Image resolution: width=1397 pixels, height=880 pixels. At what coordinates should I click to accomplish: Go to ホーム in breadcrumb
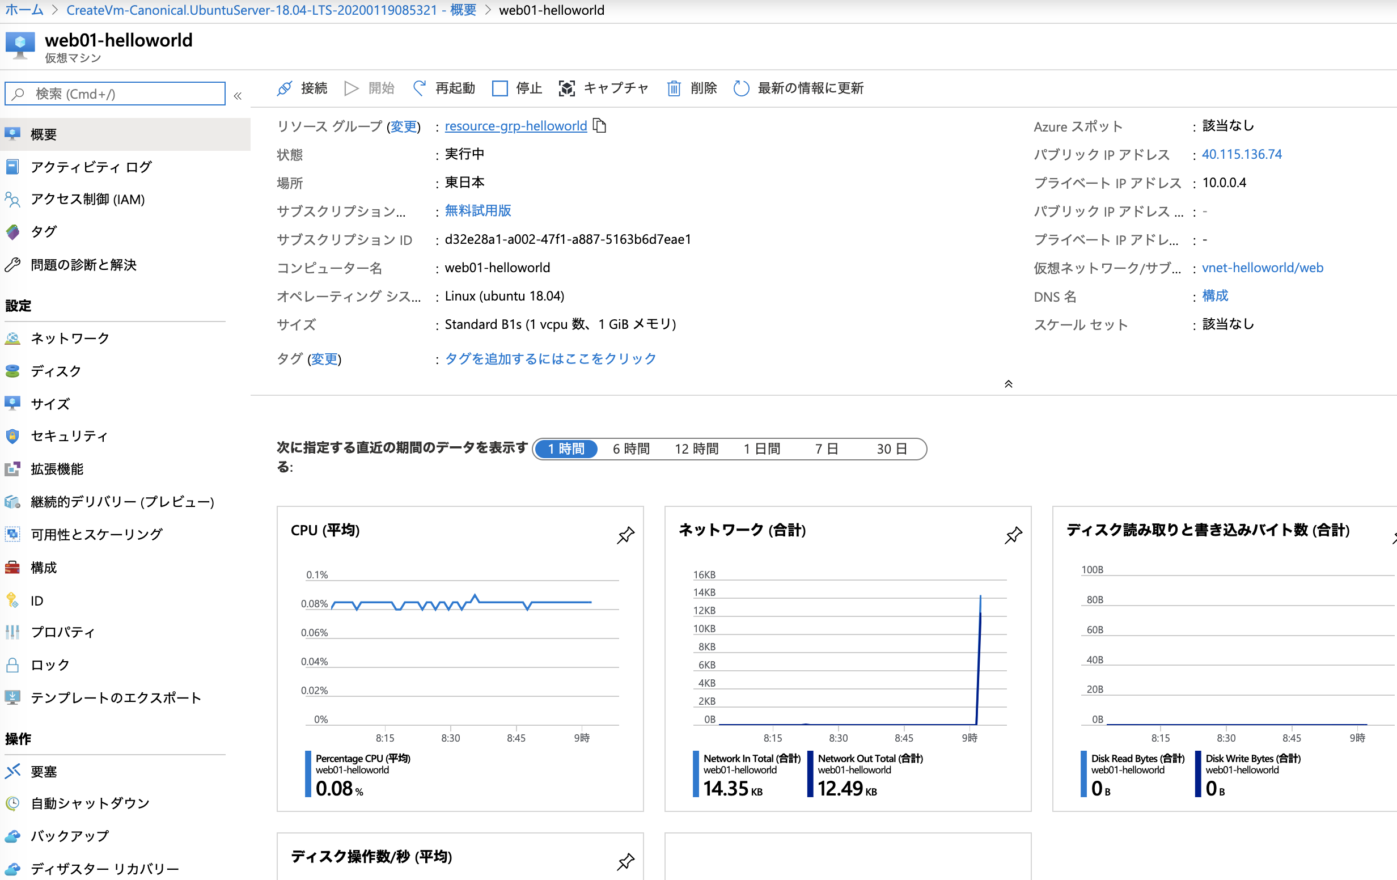(x=24, y=9)
